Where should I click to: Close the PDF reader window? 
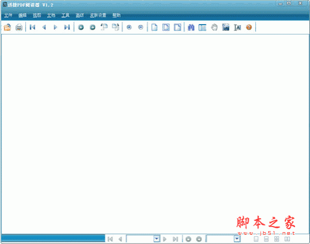[x=300, y=3]
